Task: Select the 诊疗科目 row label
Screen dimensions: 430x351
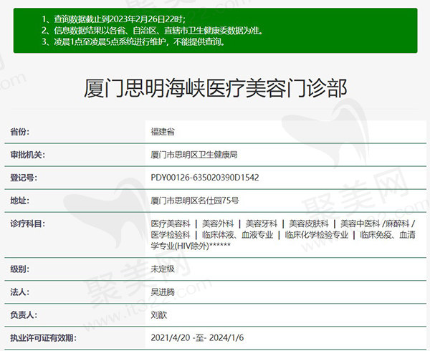Action: [24, 223]
